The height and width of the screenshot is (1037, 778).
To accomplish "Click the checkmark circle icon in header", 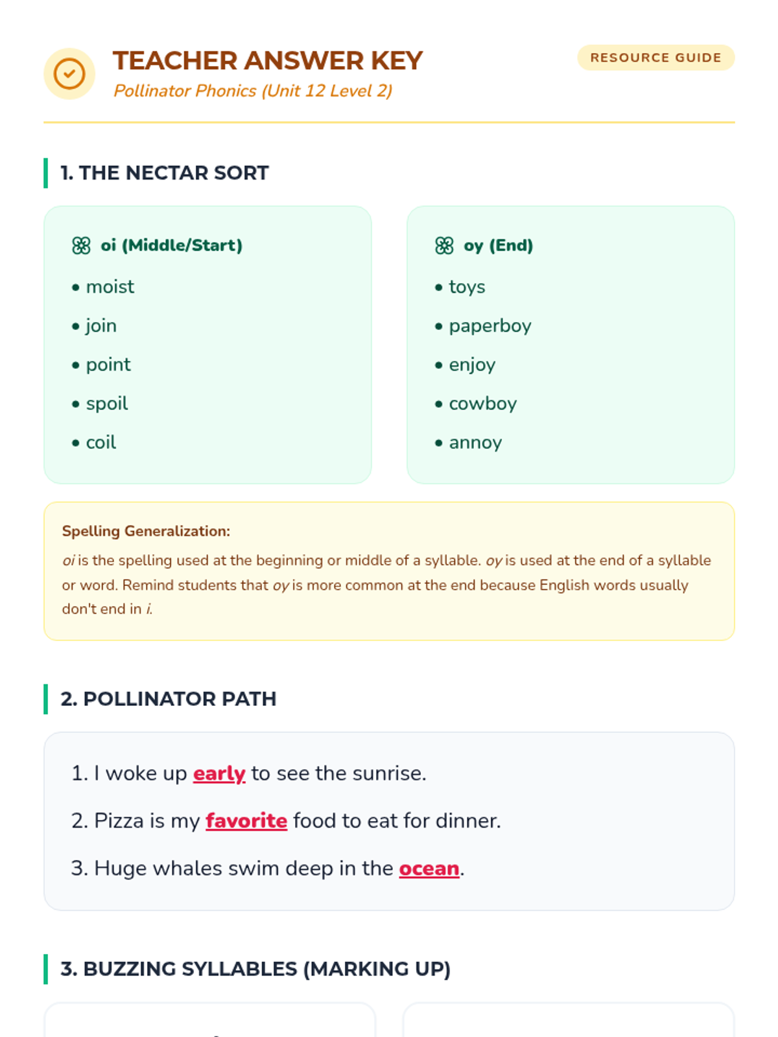I will point(69,73).
